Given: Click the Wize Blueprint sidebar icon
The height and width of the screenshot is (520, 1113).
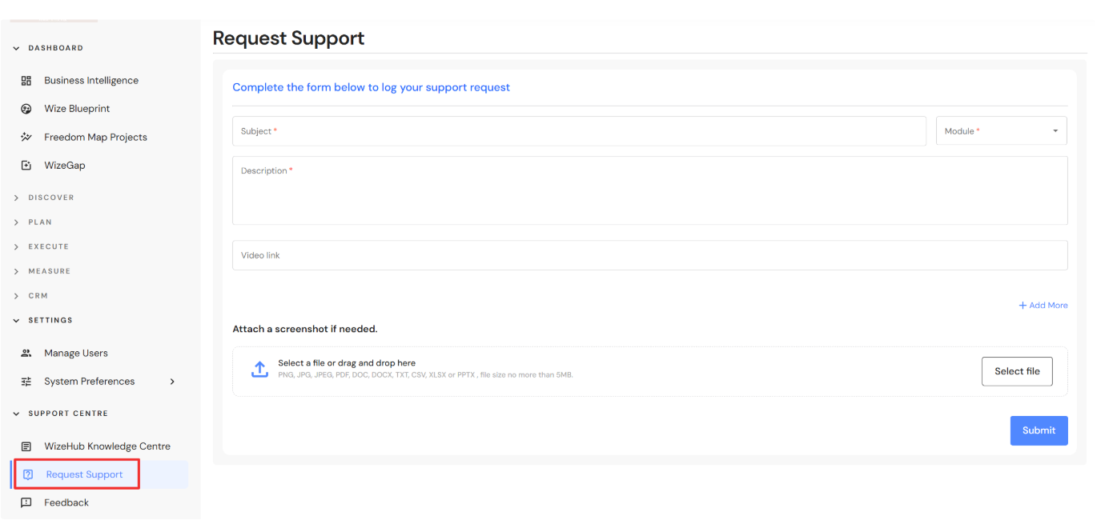Looking at the screenshot, I should click(x=26, y=109).
